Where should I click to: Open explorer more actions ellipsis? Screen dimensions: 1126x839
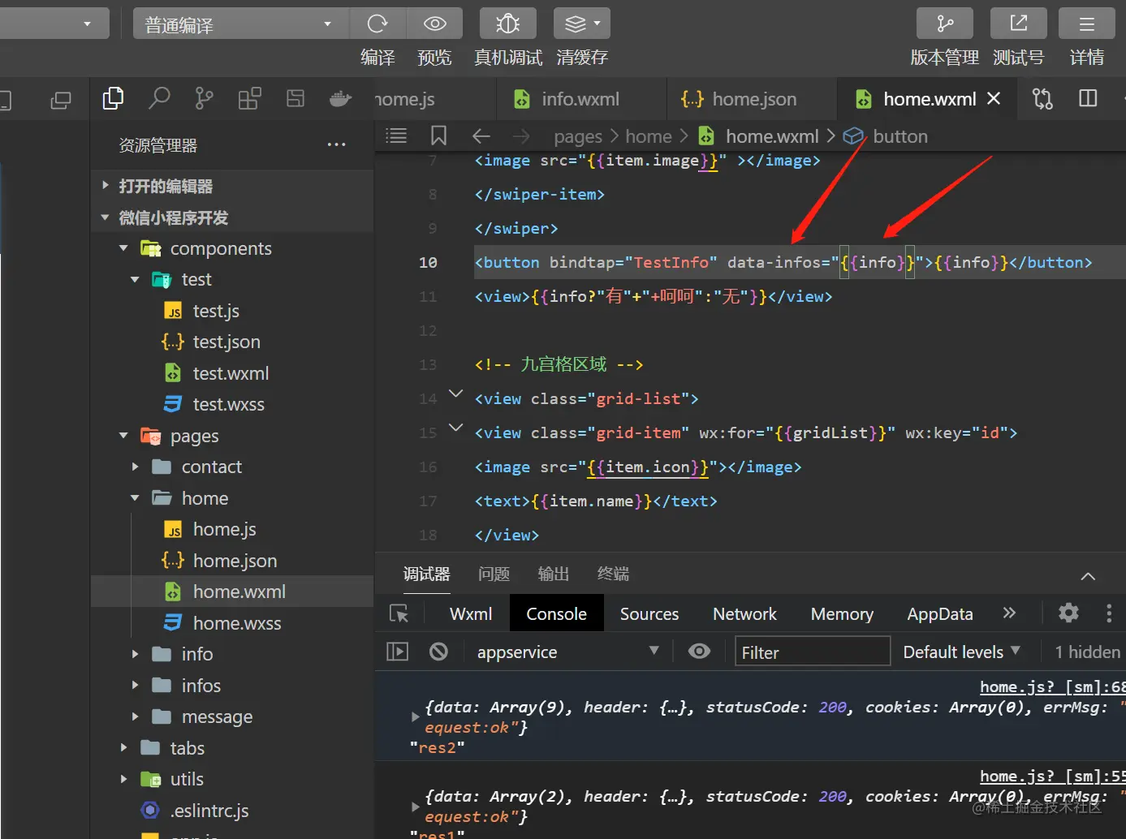336,144
